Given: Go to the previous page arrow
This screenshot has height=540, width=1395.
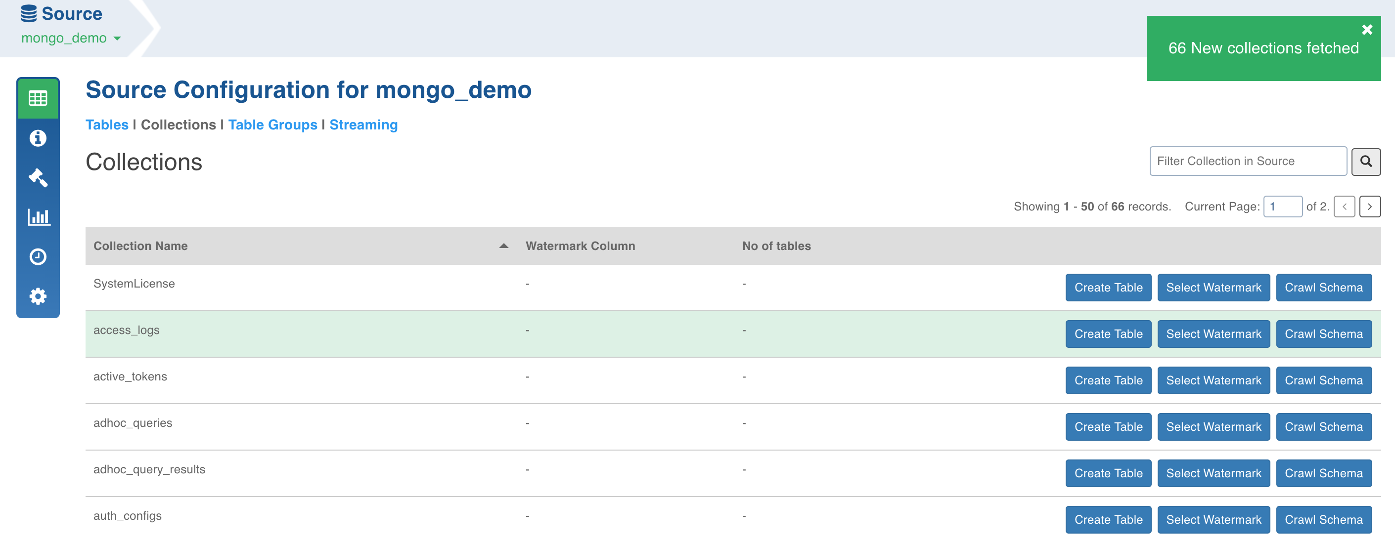Looking at the screenshot, I should tap(1344, 207).
